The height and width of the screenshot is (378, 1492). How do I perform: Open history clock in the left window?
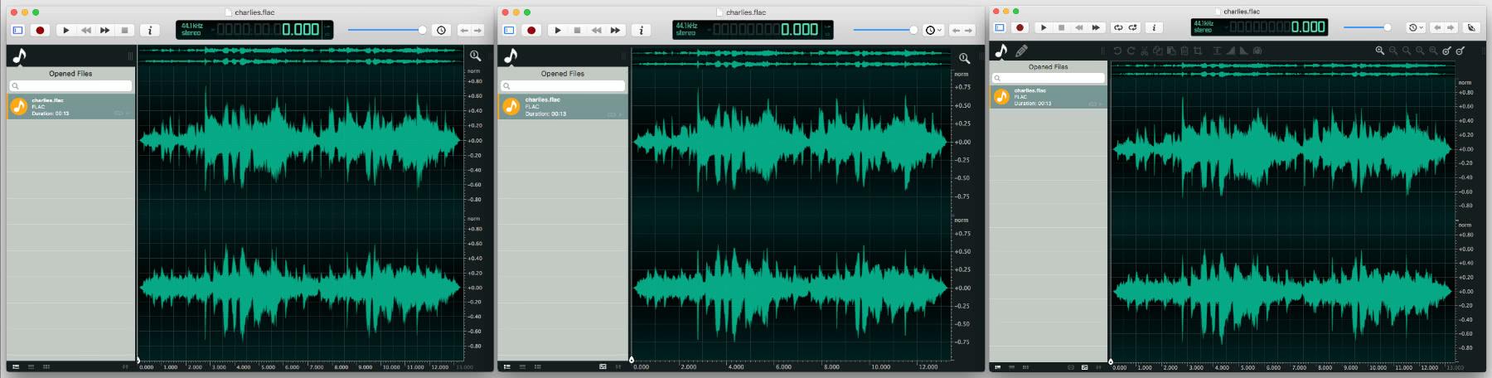coord(442,30)
